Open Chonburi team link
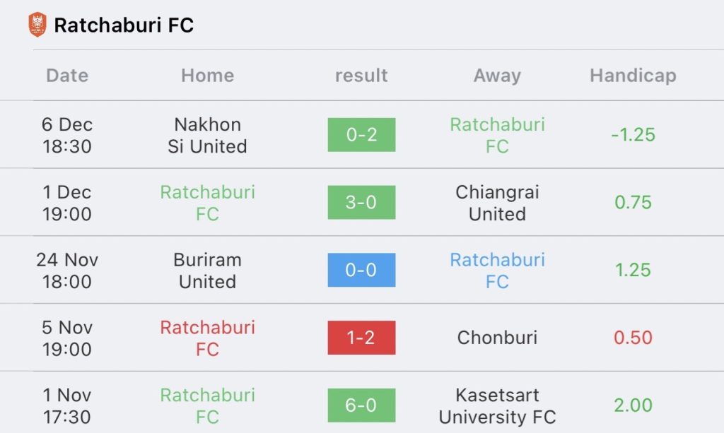The width and height of the screenshot is (724, 433). pos(497,338)
